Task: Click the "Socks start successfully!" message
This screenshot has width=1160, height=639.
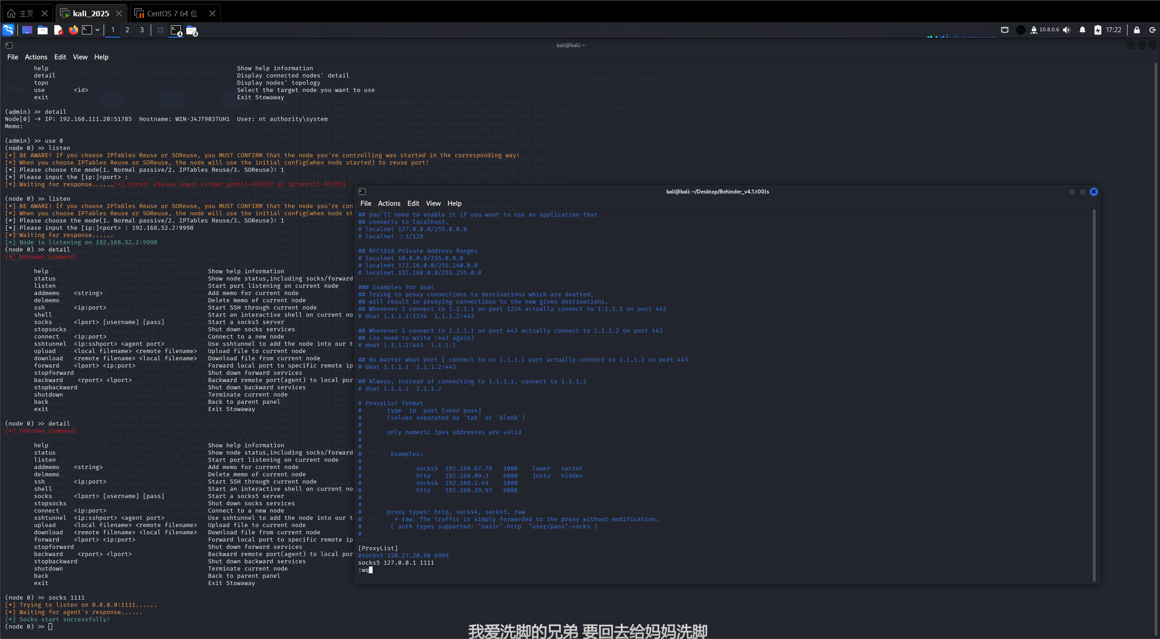Action: [x=65, y=620]
